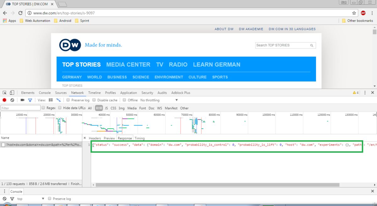Open the Chrome main menu

[372, 13]
